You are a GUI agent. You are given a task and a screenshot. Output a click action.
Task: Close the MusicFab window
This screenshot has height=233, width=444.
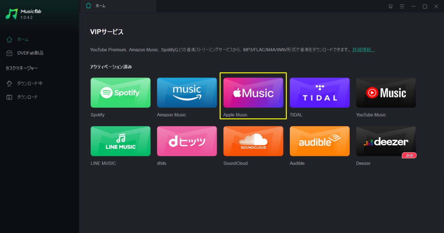pos(436,6)
